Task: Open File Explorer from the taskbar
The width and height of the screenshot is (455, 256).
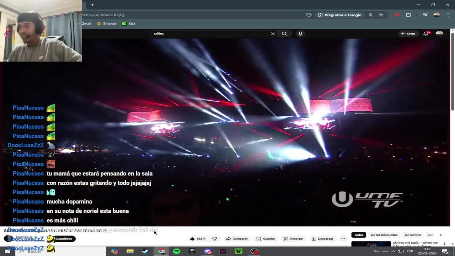Action: [x=130, y=251]
